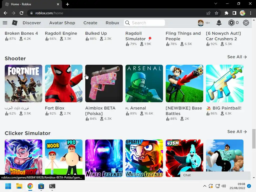The image size is (256, 192).
Task: Toggle the Chrome side panel
Action: pyautogui.click(x=234, y=13)
